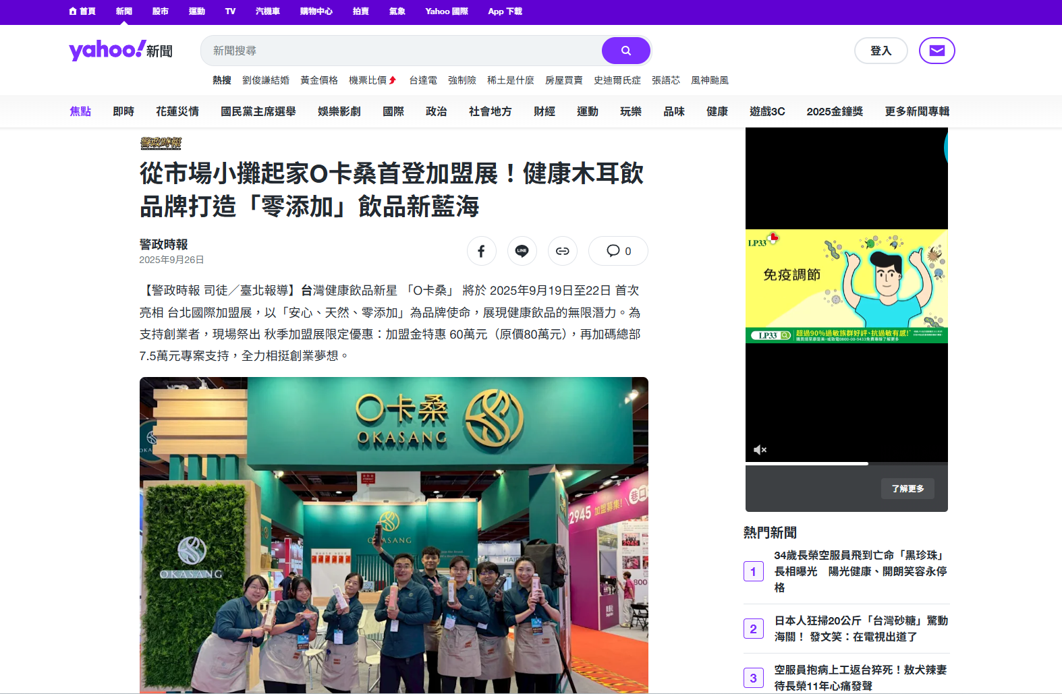The width and height of the screenshot is (1062, 694).
Task: Select the 財經 category tab
Action: (544, 111)
